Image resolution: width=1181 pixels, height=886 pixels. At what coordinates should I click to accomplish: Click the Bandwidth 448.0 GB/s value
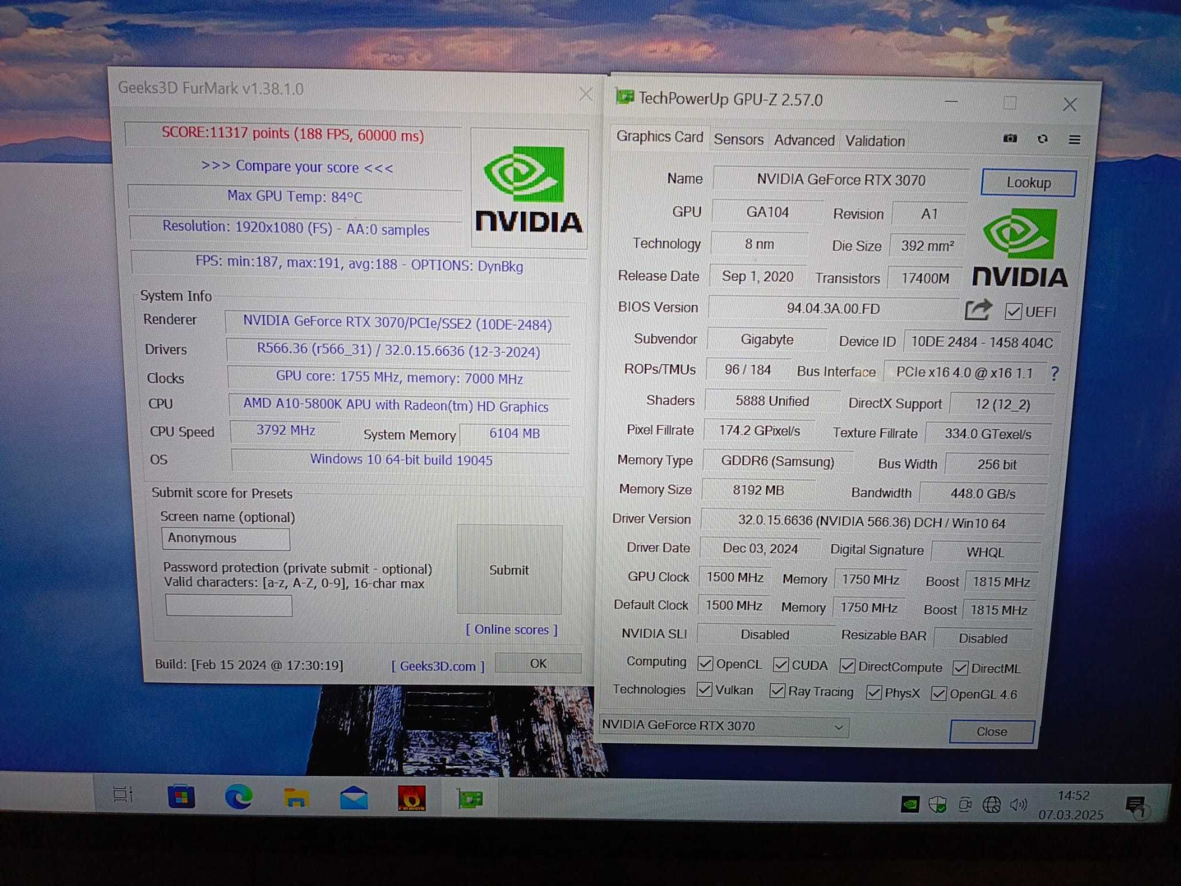coord(983,494)
